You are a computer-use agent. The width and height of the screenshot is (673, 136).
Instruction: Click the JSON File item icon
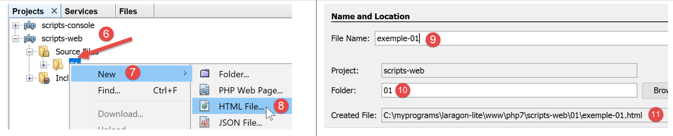click(x=204, y=122)
